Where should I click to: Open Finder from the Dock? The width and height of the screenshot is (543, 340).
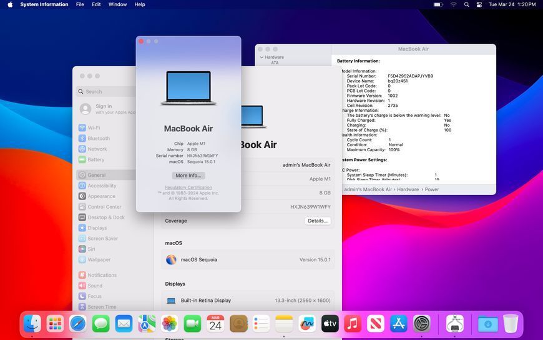pyautogui.click(x=32, y=323)
